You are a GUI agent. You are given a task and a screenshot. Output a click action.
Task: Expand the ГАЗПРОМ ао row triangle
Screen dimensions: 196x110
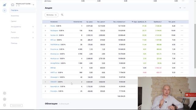click(x=45, y=45)
